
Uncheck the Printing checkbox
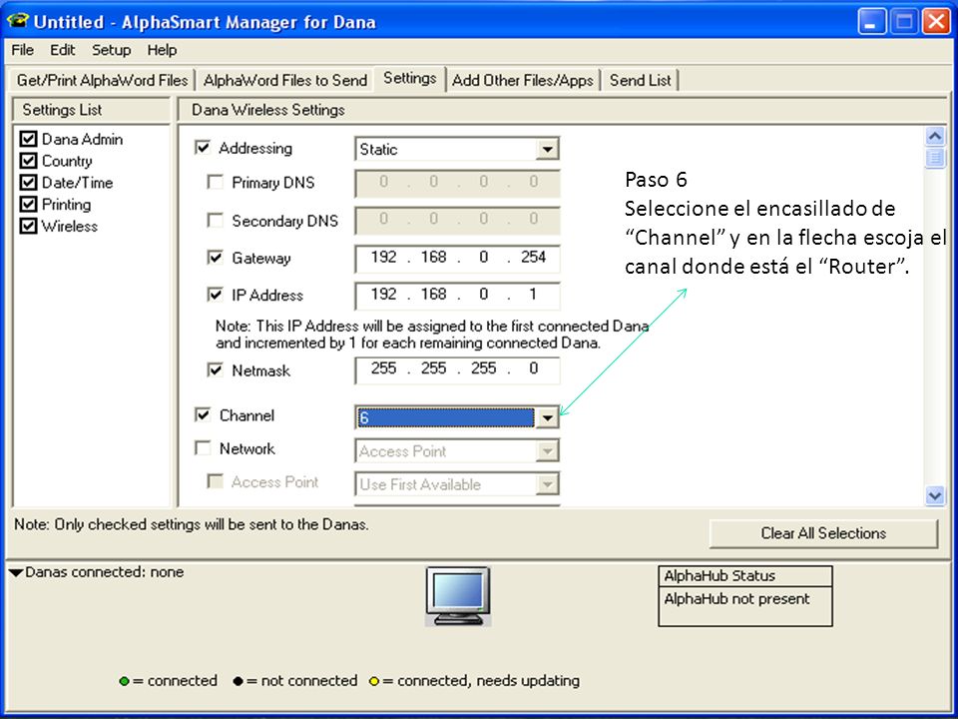(x=28, y=204)
